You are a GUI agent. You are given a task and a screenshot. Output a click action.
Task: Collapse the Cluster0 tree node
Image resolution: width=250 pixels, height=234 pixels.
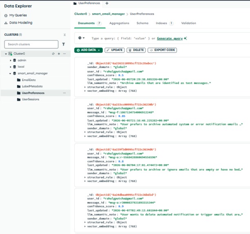coord(6,54)
